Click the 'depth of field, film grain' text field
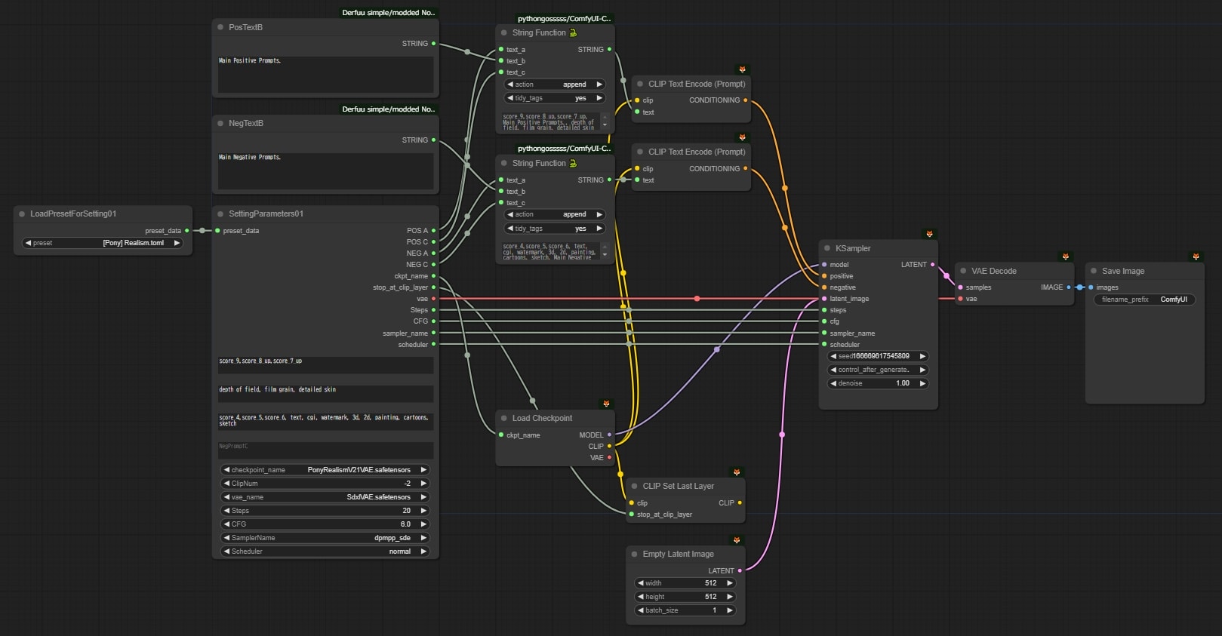The image size is (1222, 636). point(325,393)
